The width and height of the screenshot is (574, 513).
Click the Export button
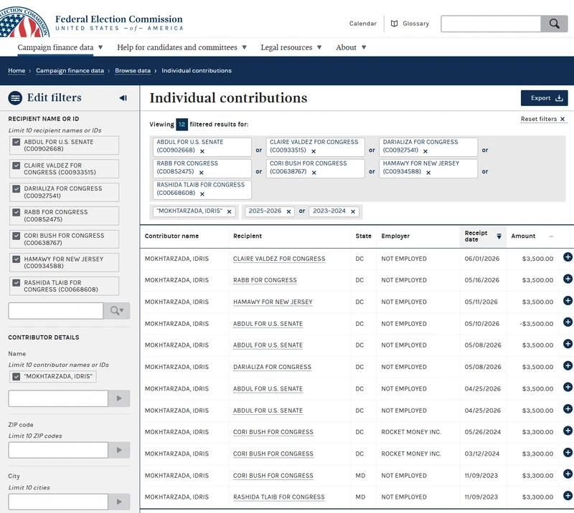pos(545,98)
